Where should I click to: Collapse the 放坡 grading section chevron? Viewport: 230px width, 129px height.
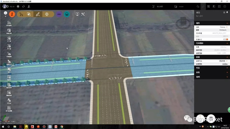pyautogui.click(x=227, y=57)
